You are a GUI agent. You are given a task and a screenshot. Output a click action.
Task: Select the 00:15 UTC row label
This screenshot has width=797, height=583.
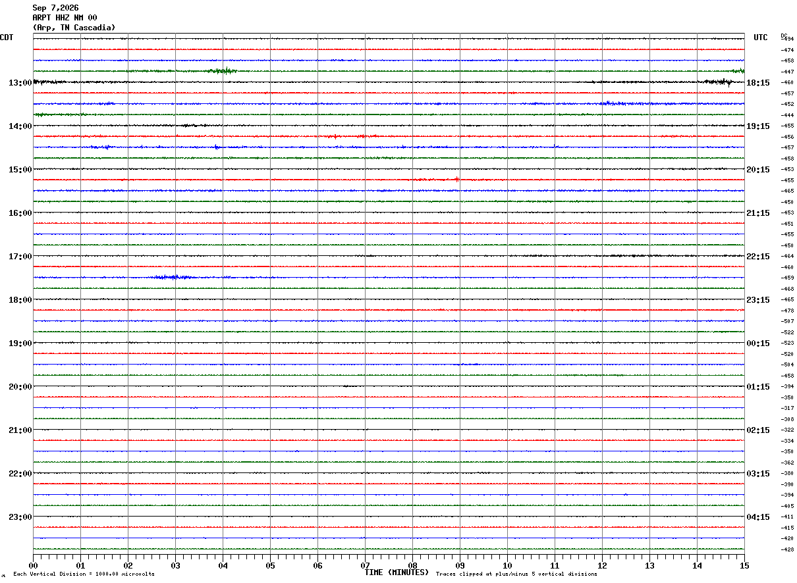(758, 343)
